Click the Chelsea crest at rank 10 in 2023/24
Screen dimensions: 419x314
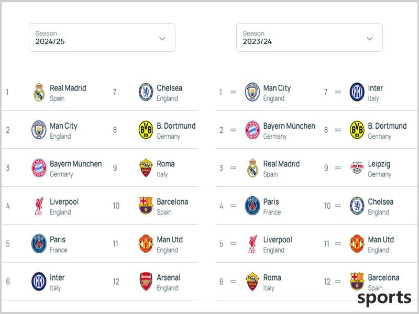point(357,206)
